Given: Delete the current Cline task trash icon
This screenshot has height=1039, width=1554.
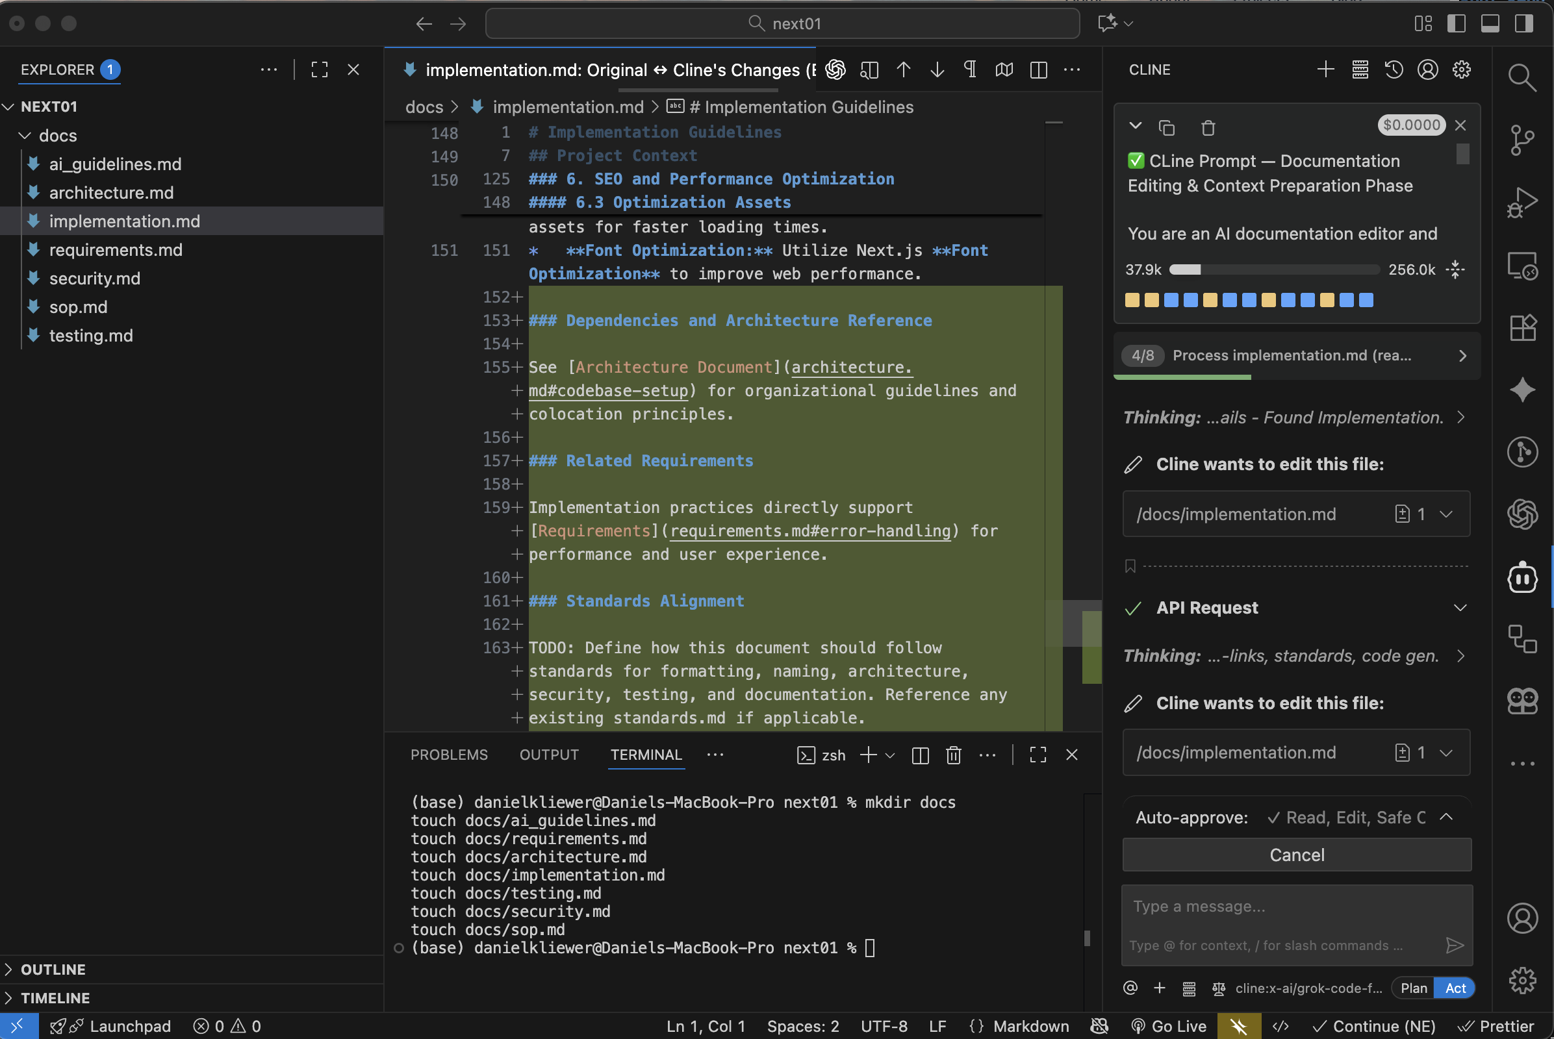Looking at the screenshot, I should (1208, 127).
